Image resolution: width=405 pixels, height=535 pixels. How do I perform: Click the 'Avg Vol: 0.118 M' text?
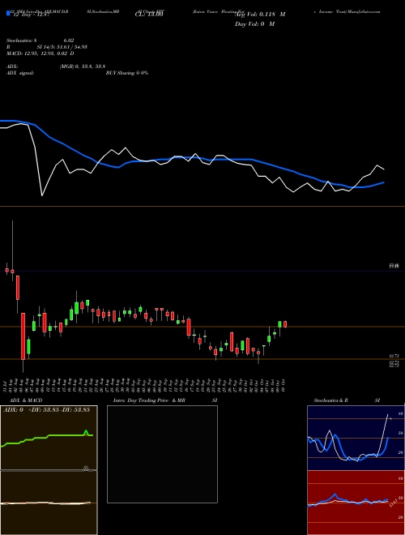pyautogui.click(x=260, y=15)
